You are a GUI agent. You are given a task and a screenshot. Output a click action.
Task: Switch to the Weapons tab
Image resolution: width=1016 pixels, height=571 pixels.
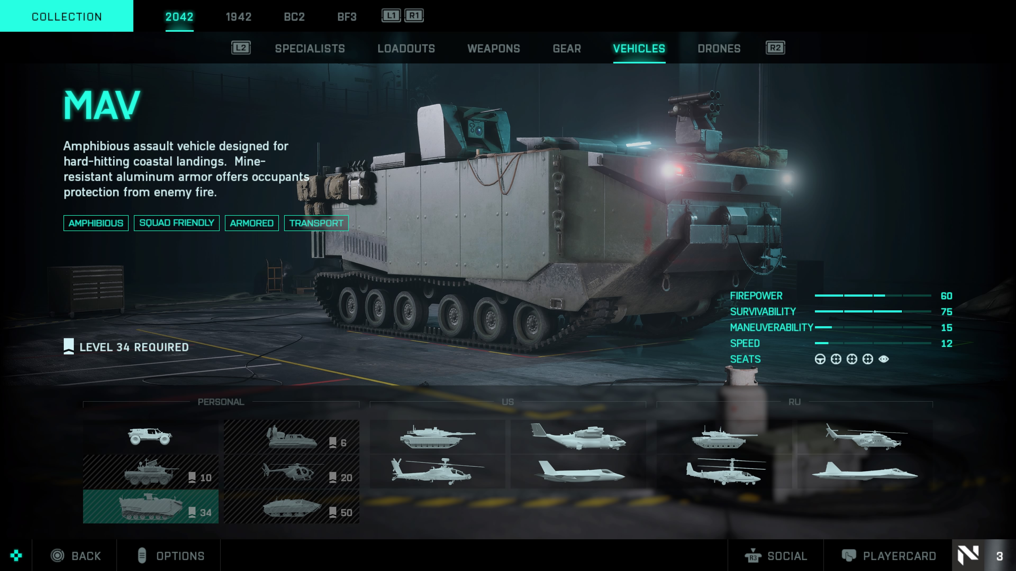493,48
